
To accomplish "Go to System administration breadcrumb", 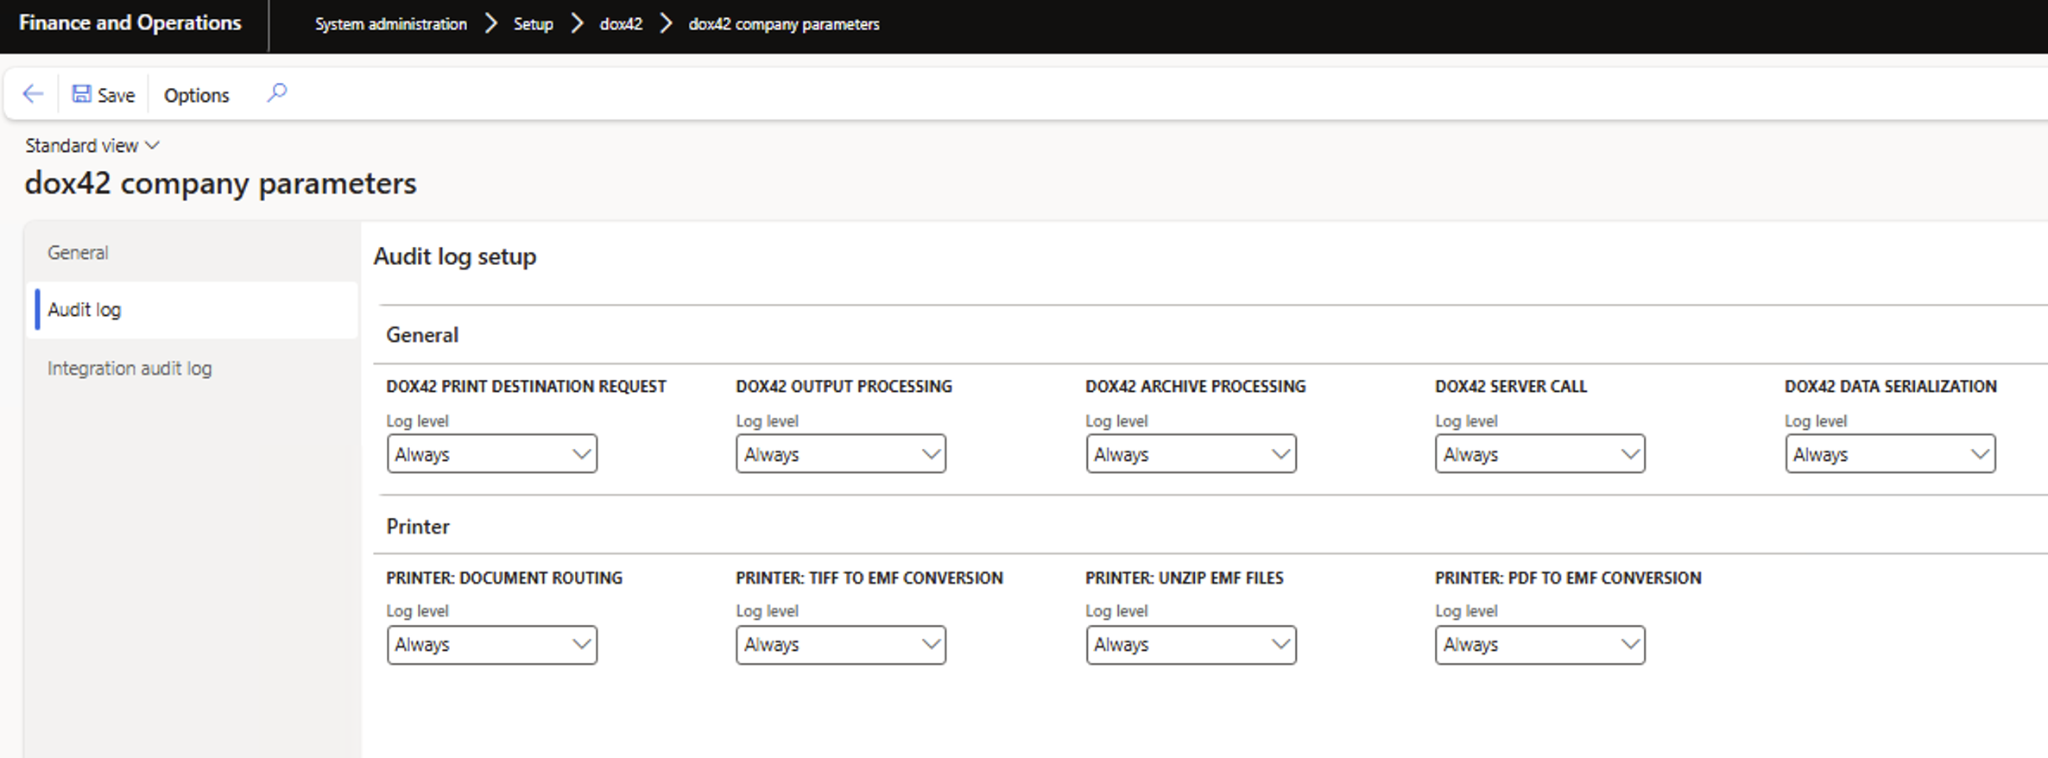I will [x=391, y=24].
